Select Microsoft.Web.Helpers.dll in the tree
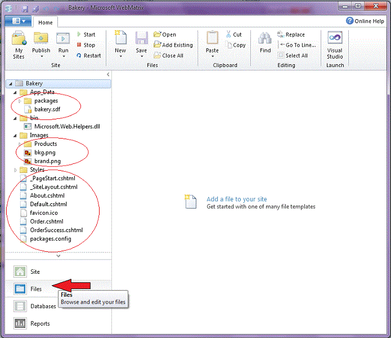Screen dimensions: 391x338 point(67,127)
